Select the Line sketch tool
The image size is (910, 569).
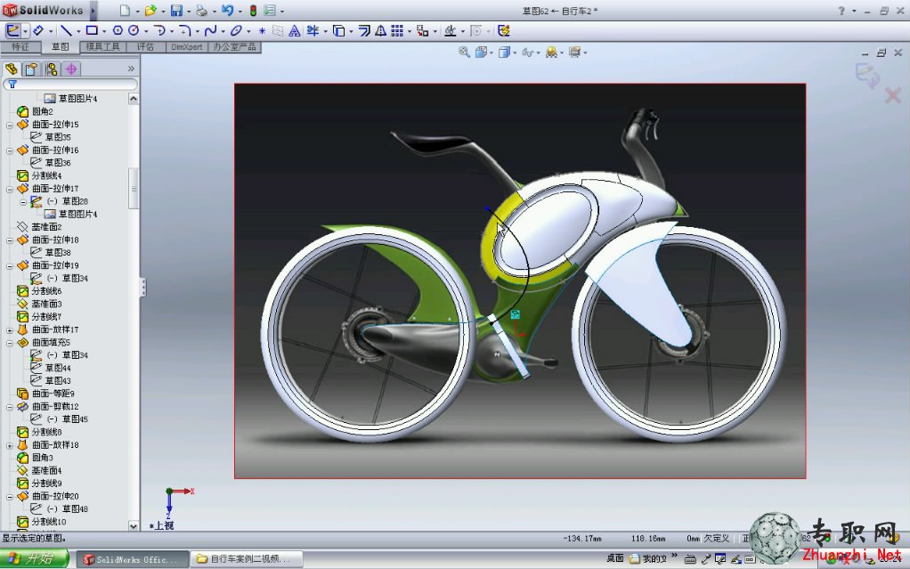[66, 31]
